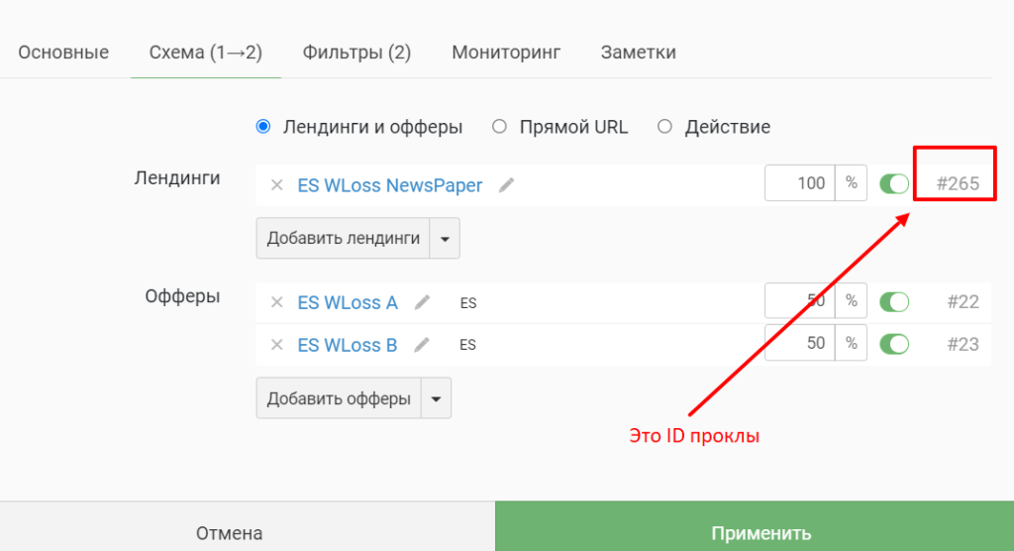1014x551 pixels.
Task: Open the Фильтры (2) tab
Action: click(x=356, y=53)
